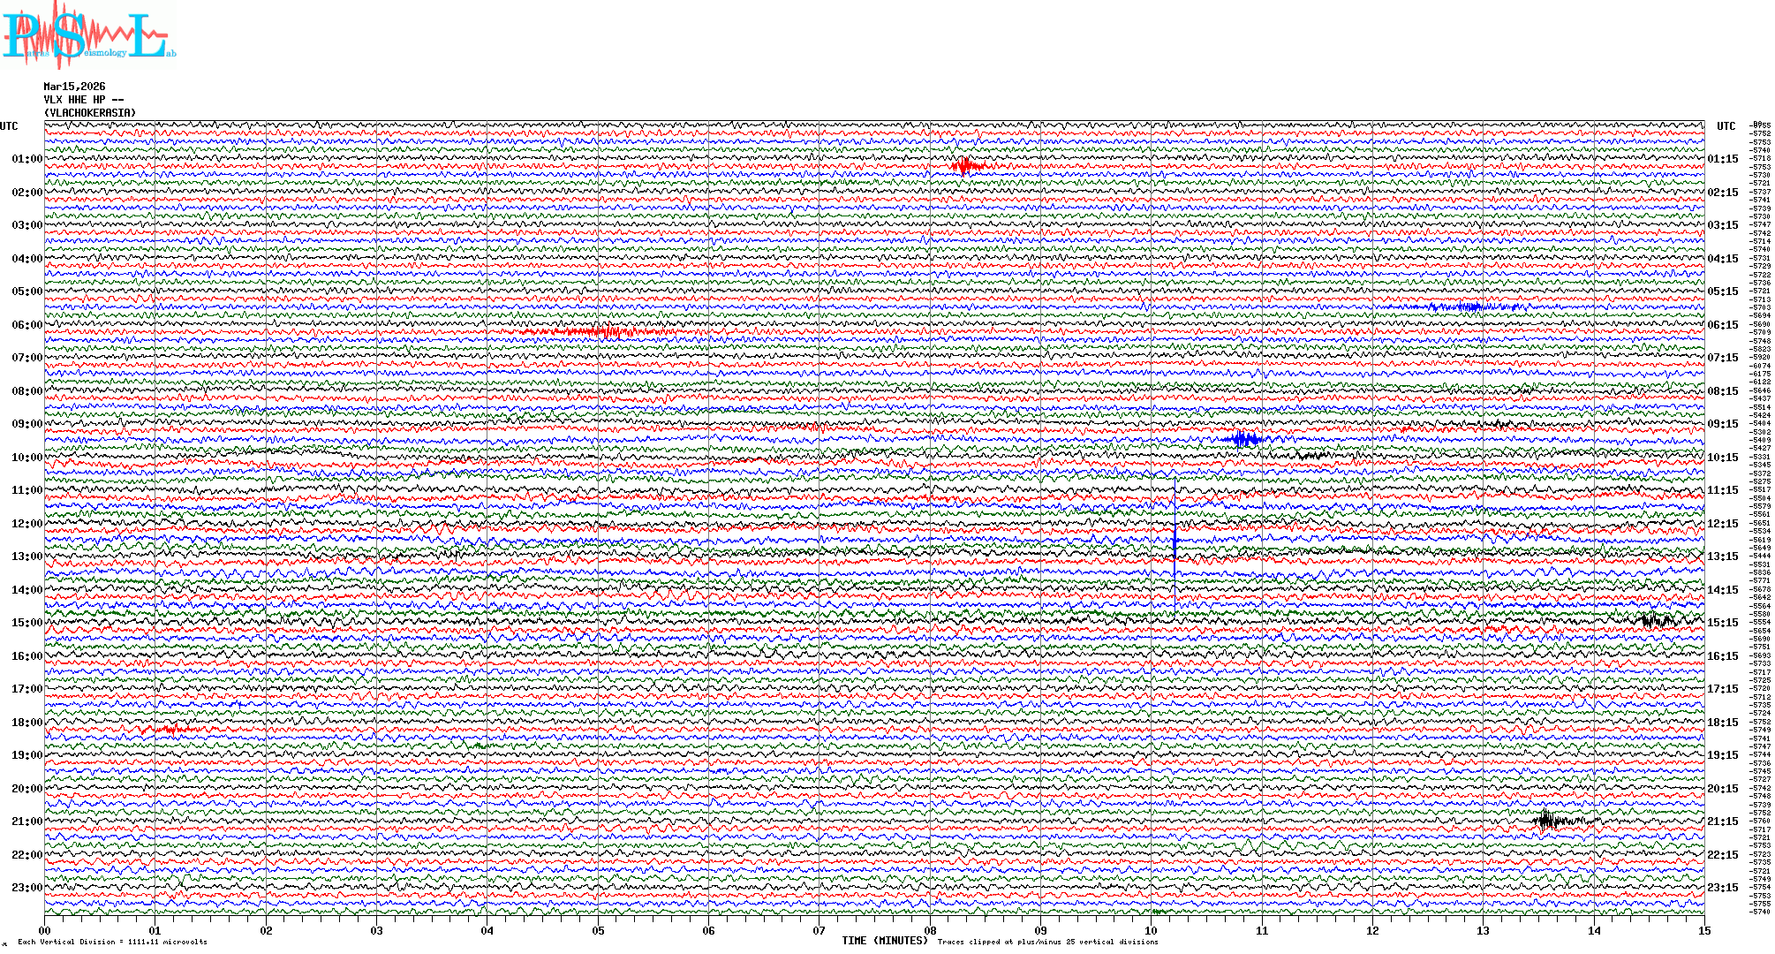Click the PSL Seismology Lab logo
This screenshot has width=1775, height=954.
click(87, 35)
